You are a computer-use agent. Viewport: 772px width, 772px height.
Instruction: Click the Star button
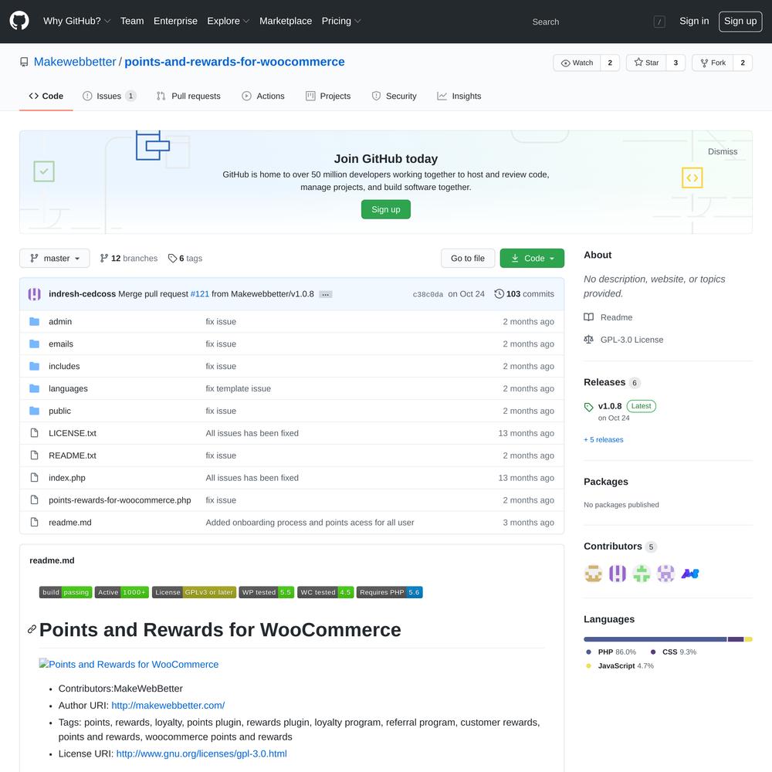646,63
